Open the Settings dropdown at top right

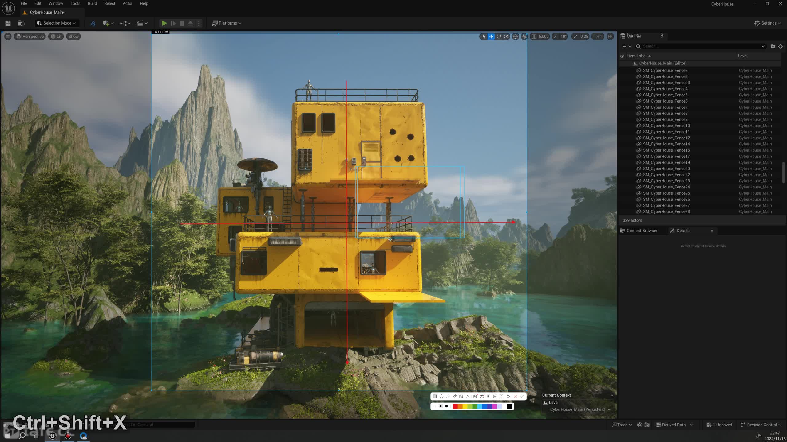pyautogui.click(x=767, y=23)
